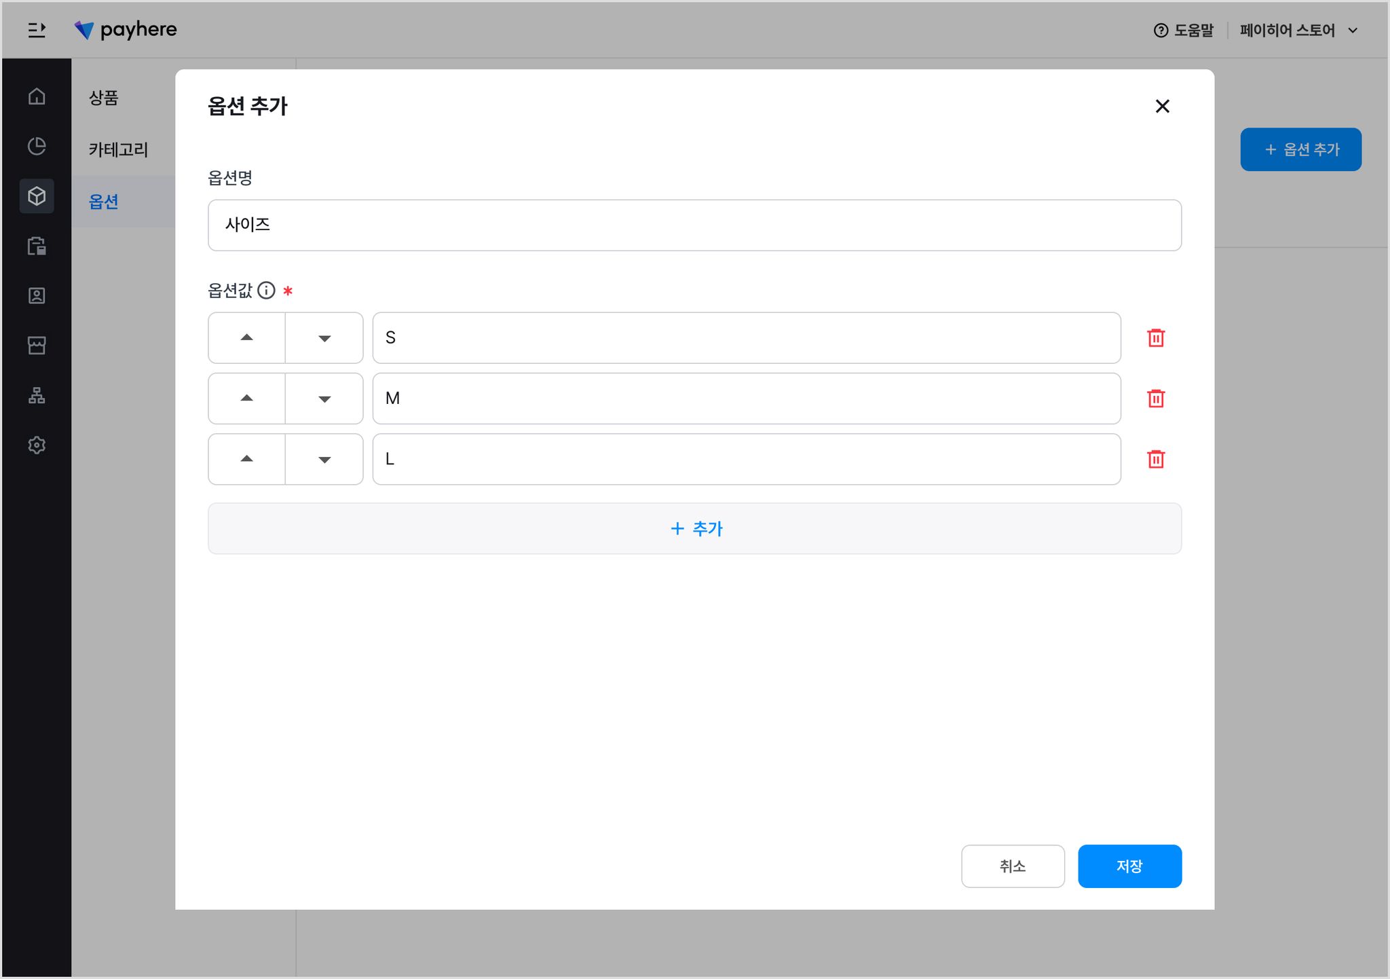Remove the L option value using trash icon
The width and height of the screenshot is (1390, 979).
(1155, 460)
